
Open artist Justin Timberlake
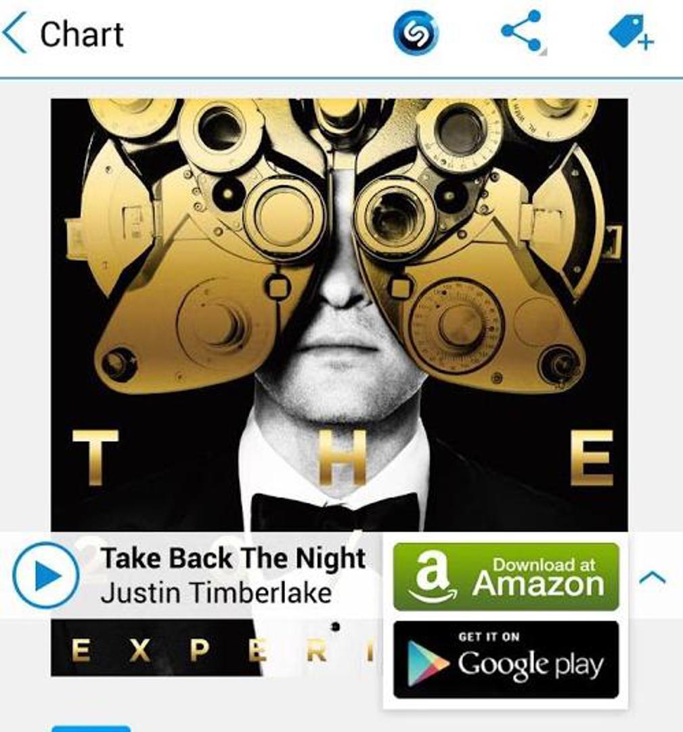[x=216, y=593]
